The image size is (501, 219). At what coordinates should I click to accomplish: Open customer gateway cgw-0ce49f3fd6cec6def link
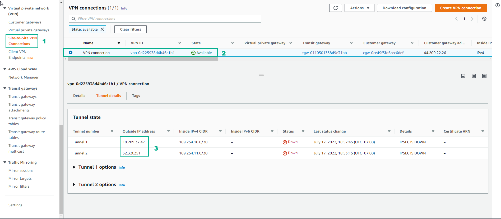click(x=383, y=53)
